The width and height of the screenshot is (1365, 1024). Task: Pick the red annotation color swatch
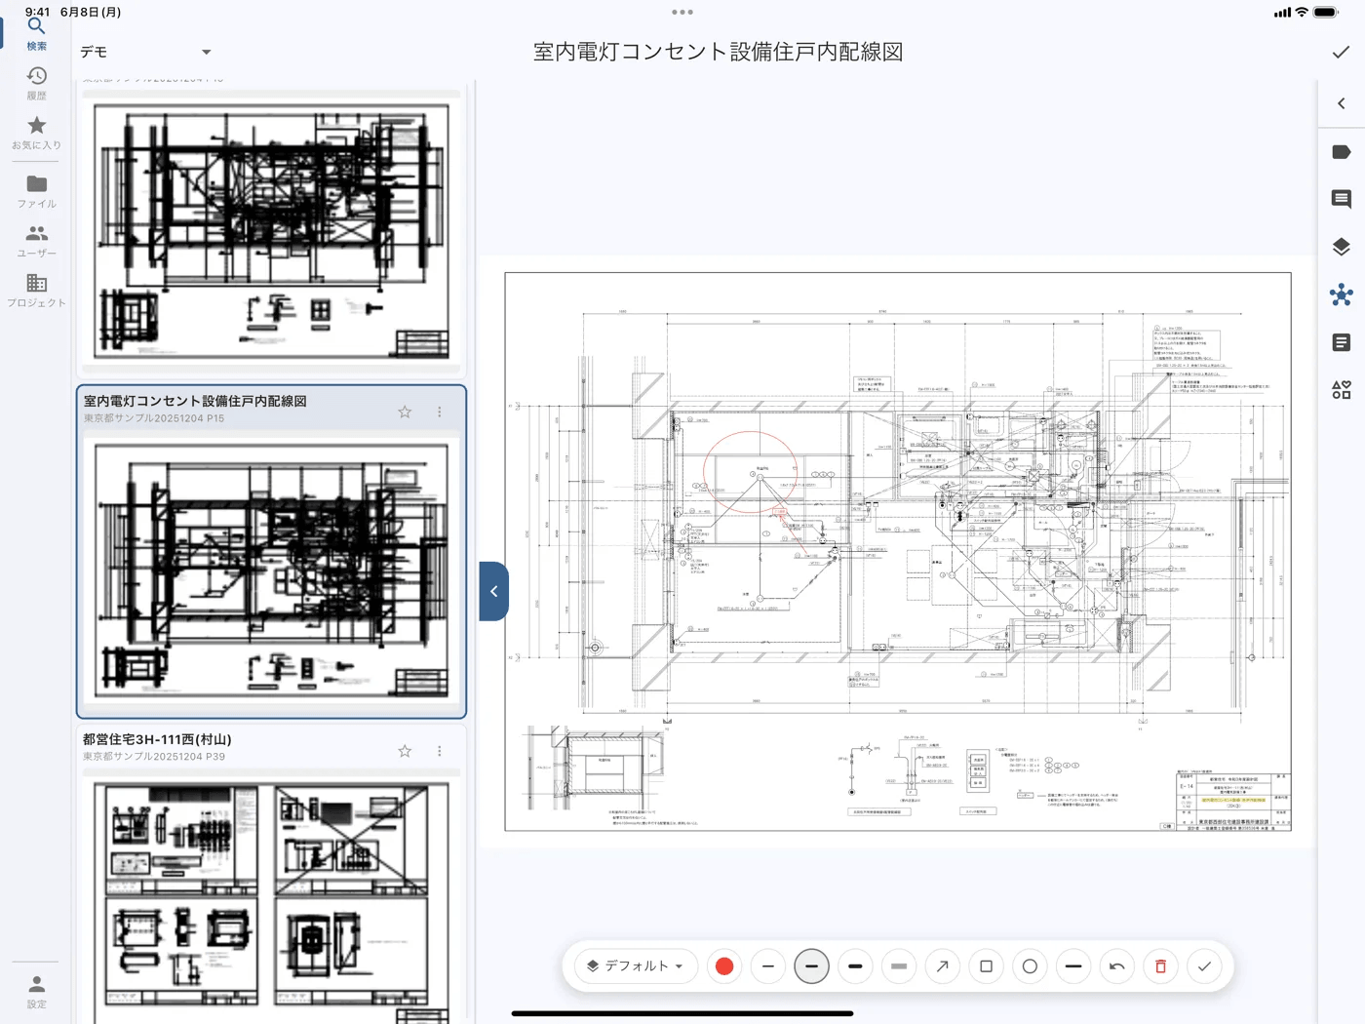click(x=724, y=966)
